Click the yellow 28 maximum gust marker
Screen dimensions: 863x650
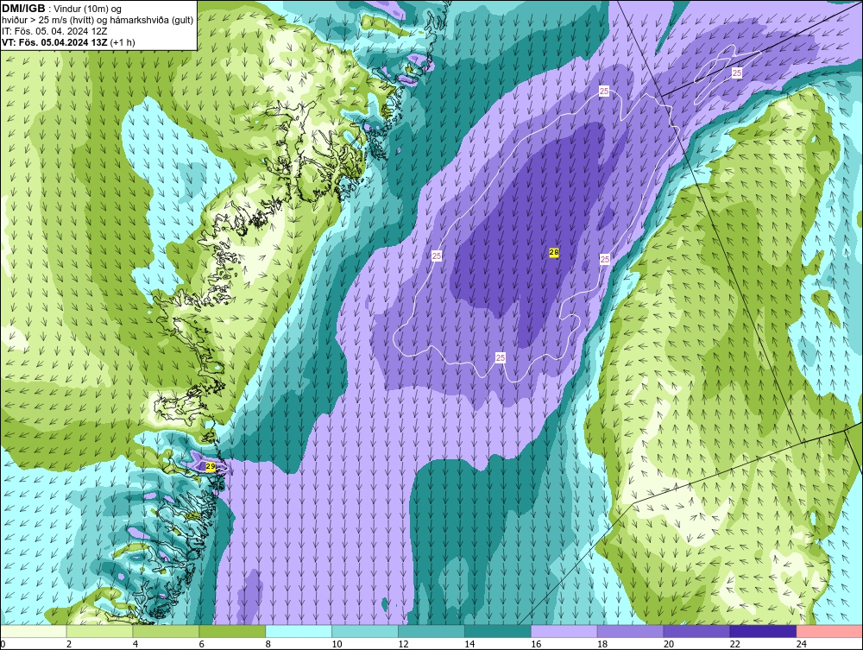pyautogui.click(x=554, y=253)
